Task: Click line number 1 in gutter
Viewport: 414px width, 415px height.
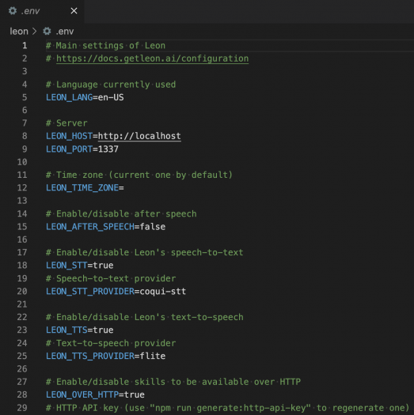Action: pyautogui.click(x=25, y=46)
